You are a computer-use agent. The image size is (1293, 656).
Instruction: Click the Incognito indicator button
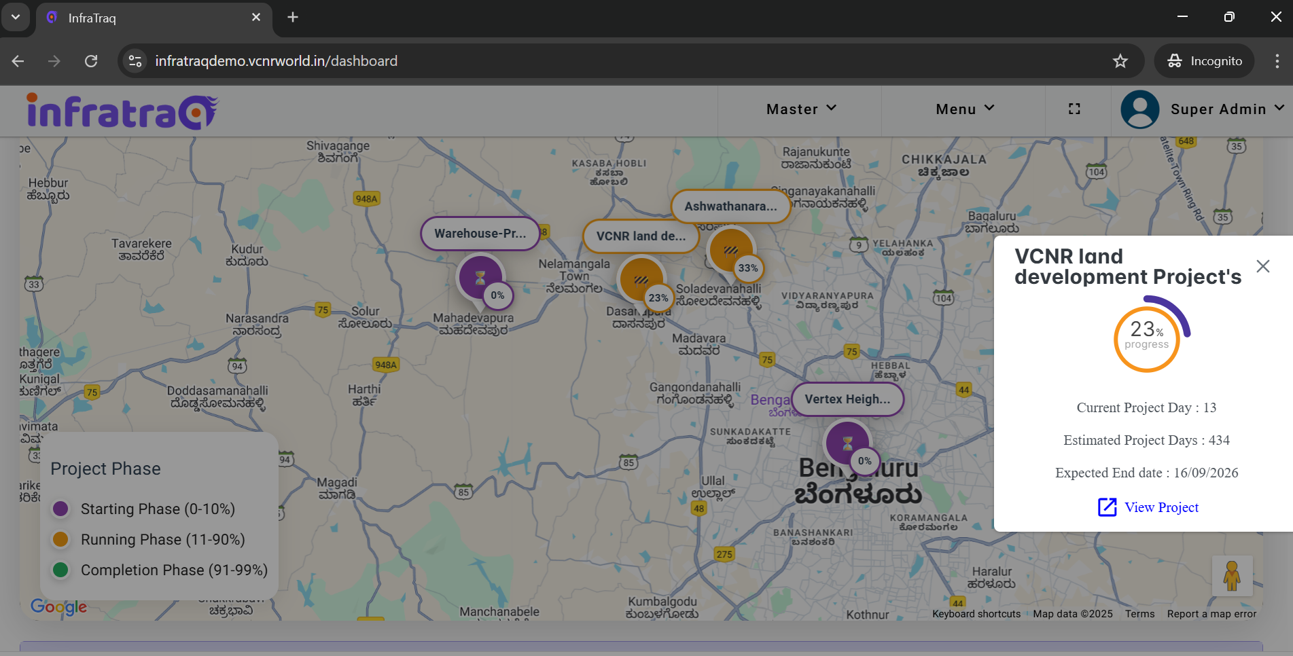[1205, 61]
